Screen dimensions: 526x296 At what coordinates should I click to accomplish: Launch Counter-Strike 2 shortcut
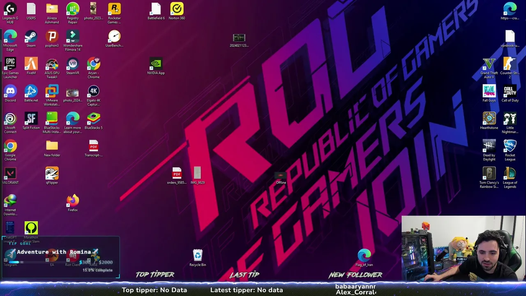click(x=510, y=68)
